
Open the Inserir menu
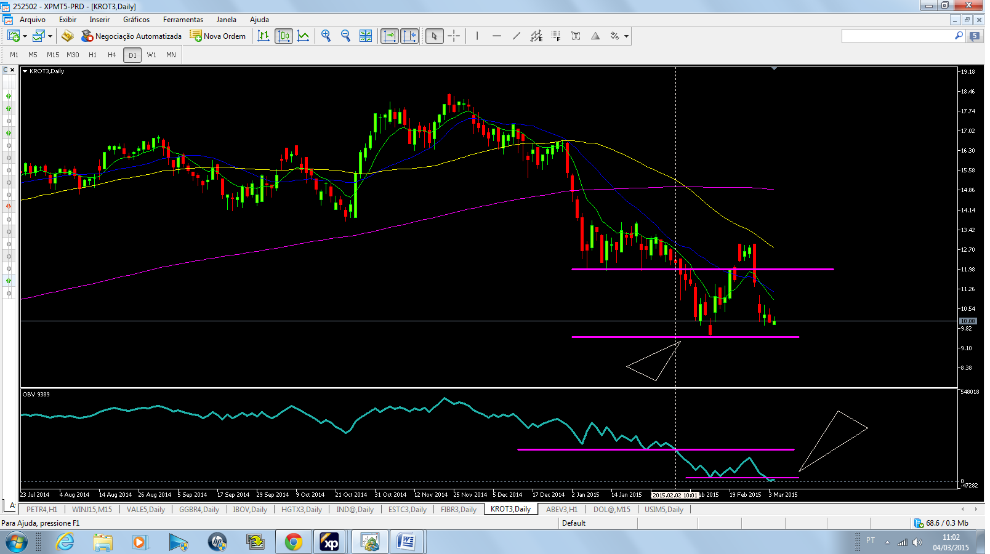click(x=100, y=20)
